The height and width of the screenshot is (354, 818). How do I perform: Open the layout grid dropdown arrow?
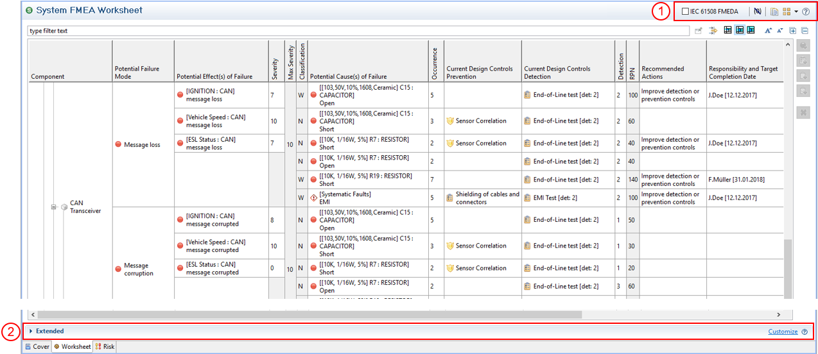tap(796, 12)
